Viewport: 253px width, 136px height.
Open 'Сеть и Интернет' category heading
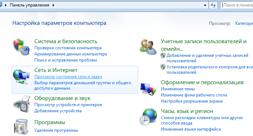point(56,70)
